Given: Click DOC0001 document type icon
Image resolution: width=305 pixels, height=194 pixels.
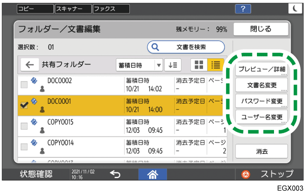Looking at the screenshot, I should [34, 101].
